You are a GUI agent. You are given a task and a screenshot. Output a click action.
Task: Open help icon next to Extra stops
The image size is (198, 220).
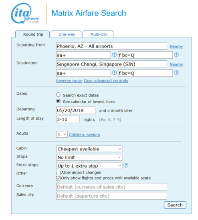pyautogui.click(x=126, y=165)
